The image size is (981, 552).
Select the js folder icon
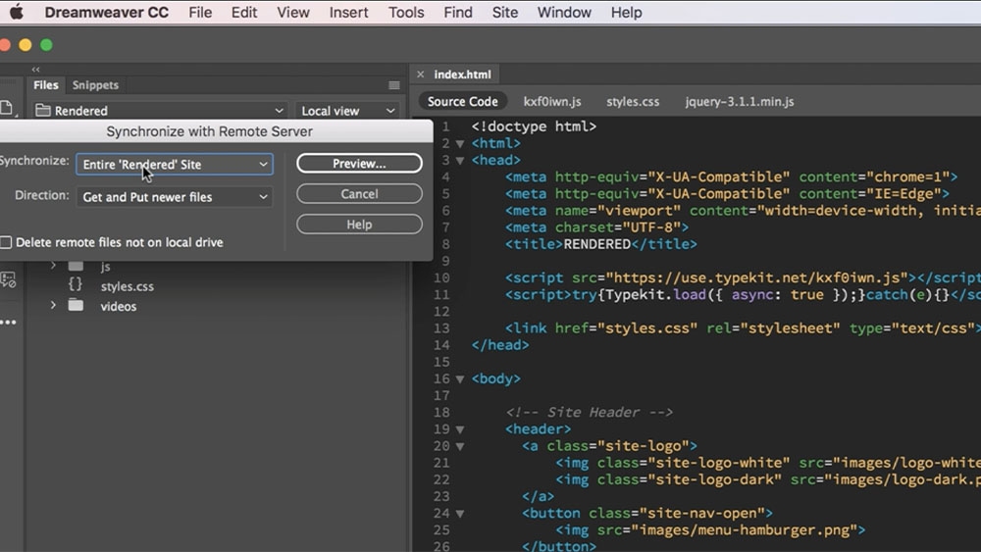coord(76,266)
